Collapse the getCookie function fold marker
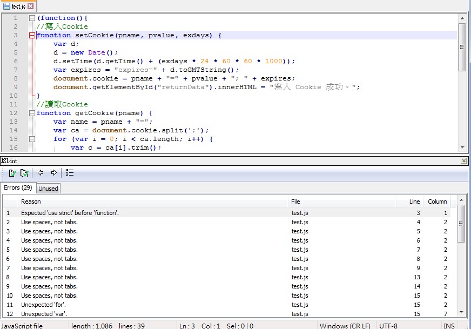Viewport: 471px width, 329px height. pos(32,113)
